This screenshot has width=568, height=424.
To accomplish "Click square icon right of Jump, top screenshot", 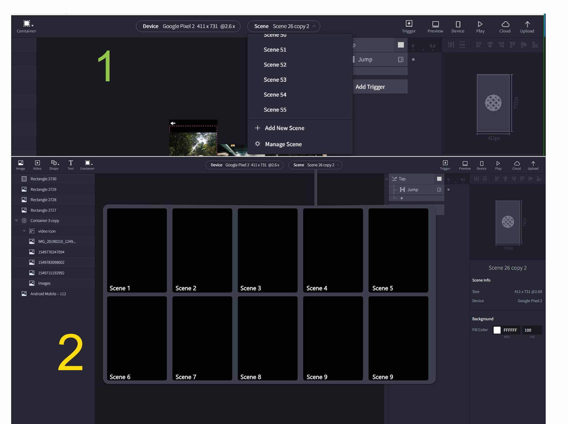I will 401,59.
